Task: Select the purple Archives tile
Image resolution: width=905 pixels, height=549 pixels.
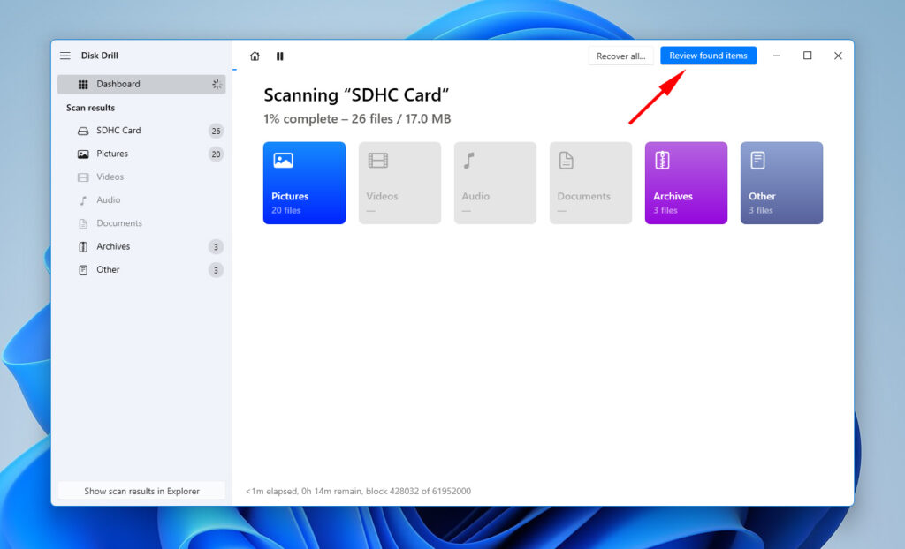Action: coord(686,182)
